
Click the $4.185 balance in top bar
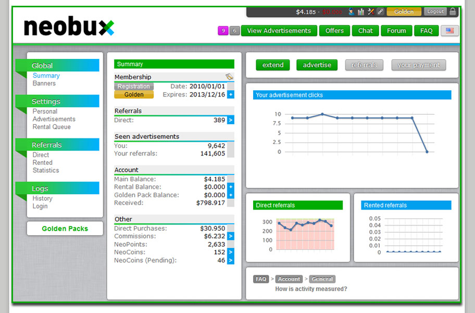coord(306,12)
